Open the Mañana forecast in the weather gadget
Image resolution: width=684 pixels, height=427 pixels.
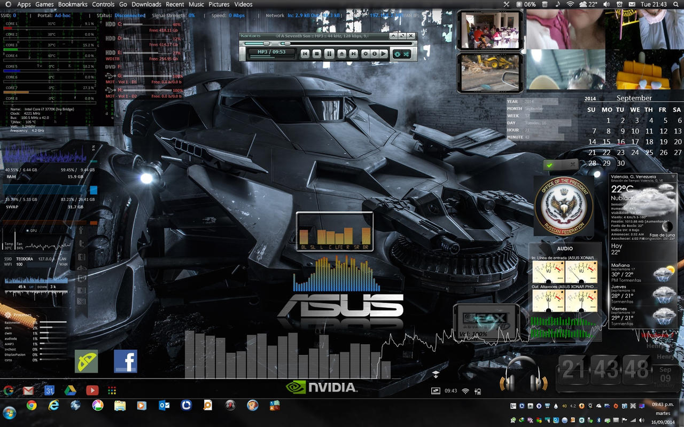(x=643, y=273)
